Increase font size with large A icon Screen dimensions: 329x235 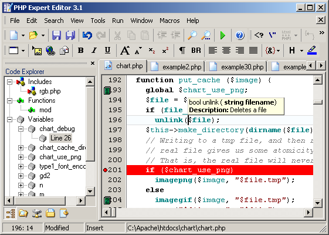coord(125,51)
